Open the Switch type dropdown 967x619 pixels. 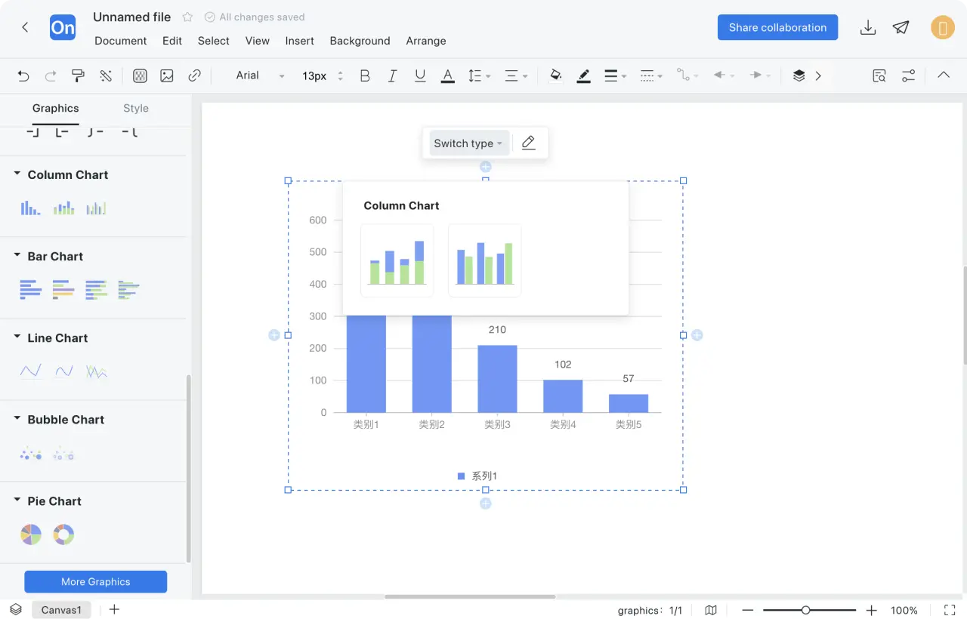tap(468, 143)
